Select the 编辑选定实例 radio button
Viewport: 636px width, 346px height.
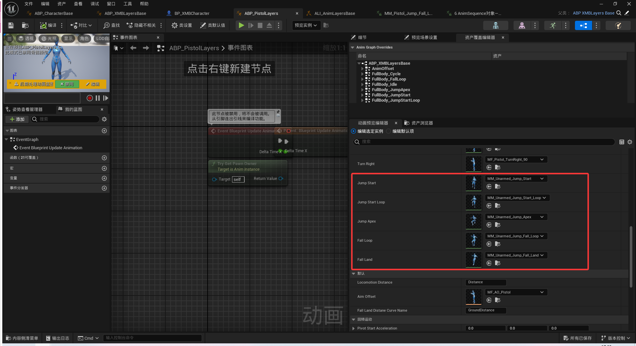(353, 131)
